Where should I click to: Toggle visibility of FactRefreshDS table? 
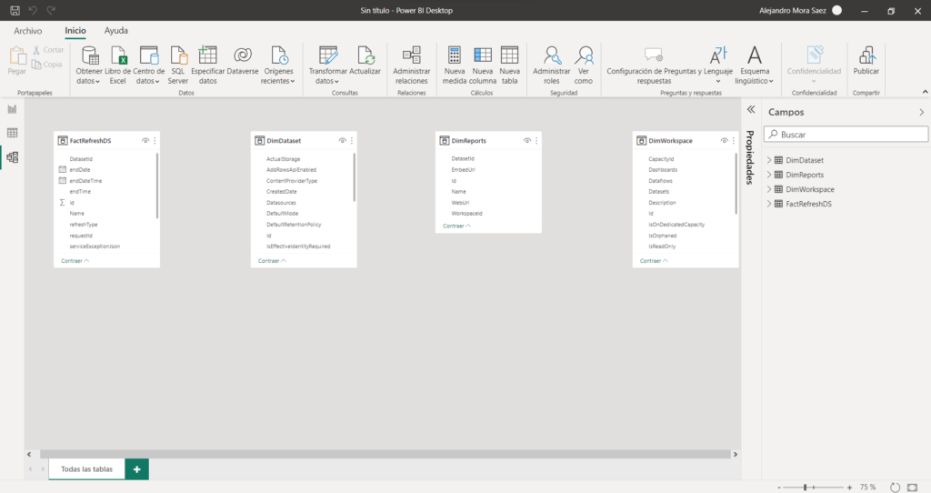point(145,141)
